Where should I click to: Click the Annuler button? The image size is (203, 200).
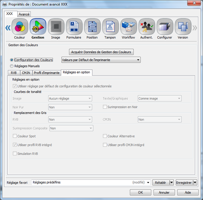coord(164,193)
